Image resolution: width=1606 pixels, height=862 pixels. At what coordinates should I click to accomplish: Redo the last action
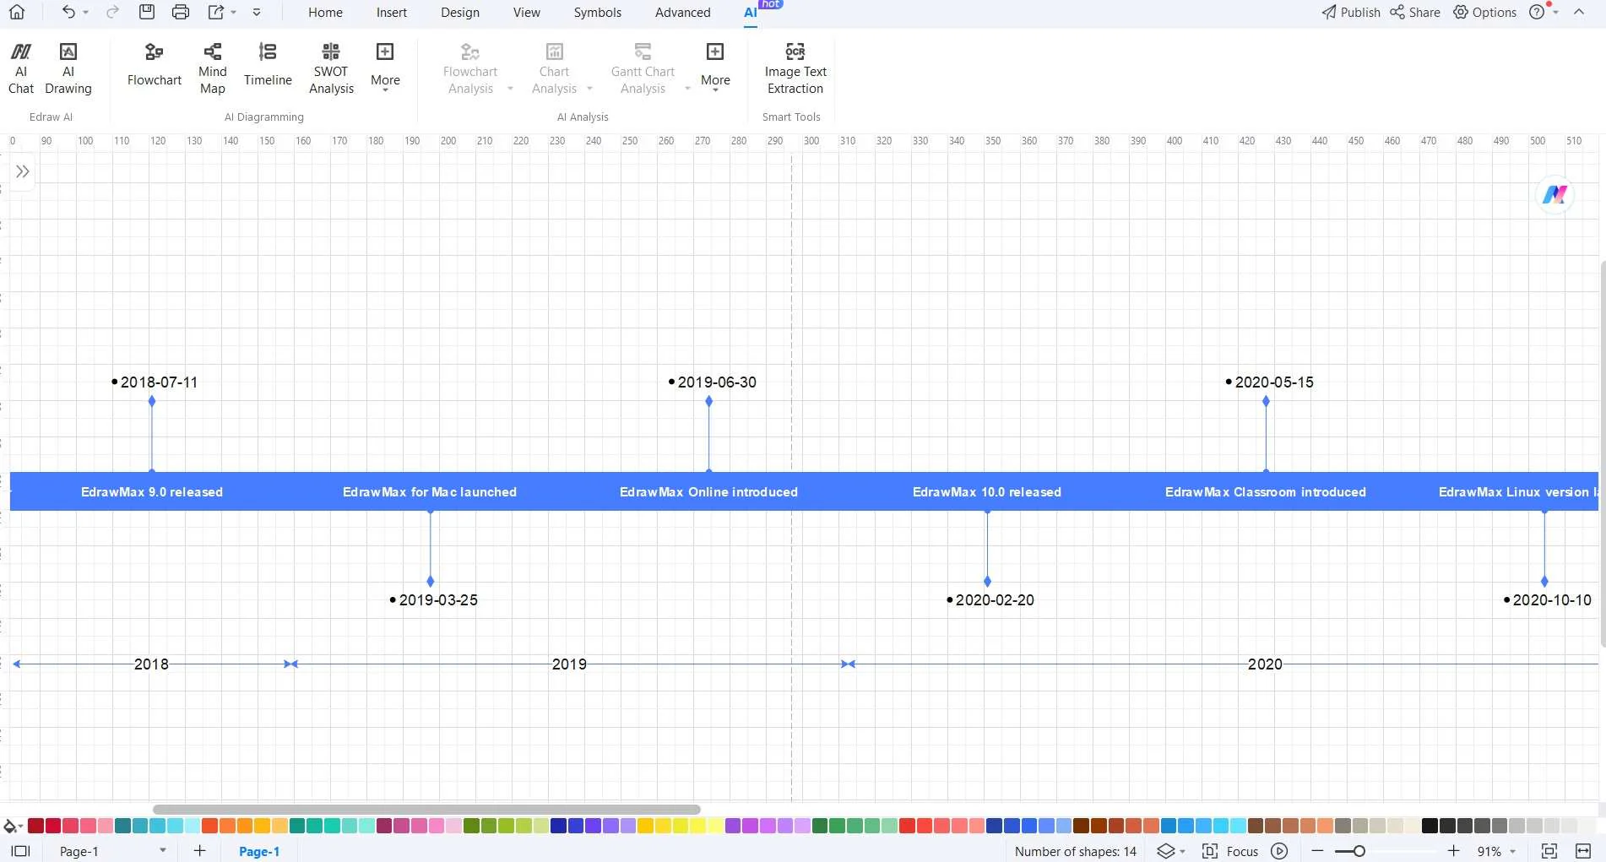pos(112,12)
